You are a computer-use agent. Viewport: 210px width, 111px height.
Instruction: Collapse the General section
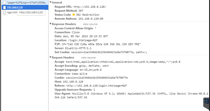tap(50, 2)
